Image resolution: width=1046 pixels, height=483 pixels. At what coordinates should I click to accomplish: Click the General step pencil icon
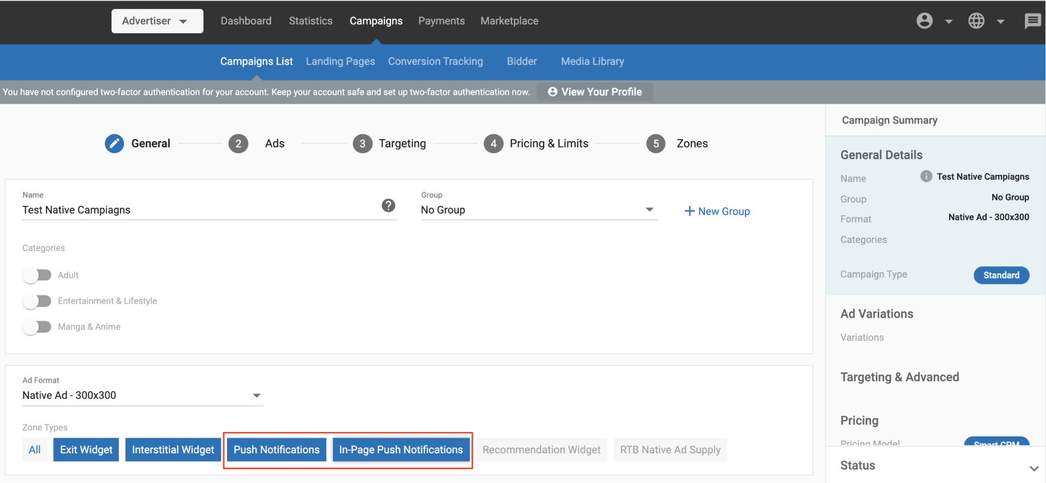[x=114, y=143]
